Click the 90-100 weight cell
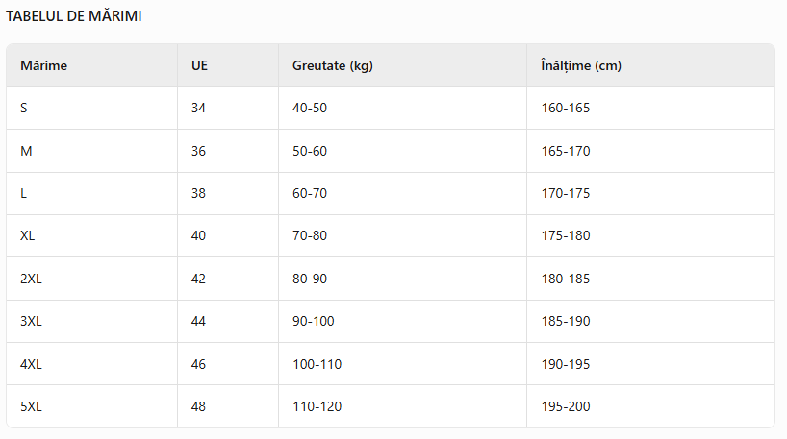Image resolution: width=787 pixels, height=439 pixels. click(x=314, y=321)
